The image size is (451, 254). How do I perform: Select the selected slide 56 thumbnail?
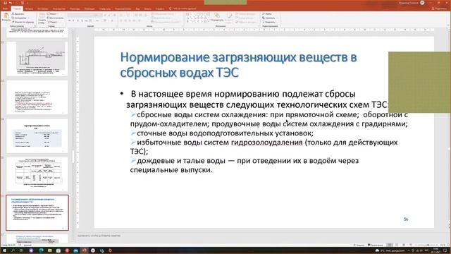37,212
